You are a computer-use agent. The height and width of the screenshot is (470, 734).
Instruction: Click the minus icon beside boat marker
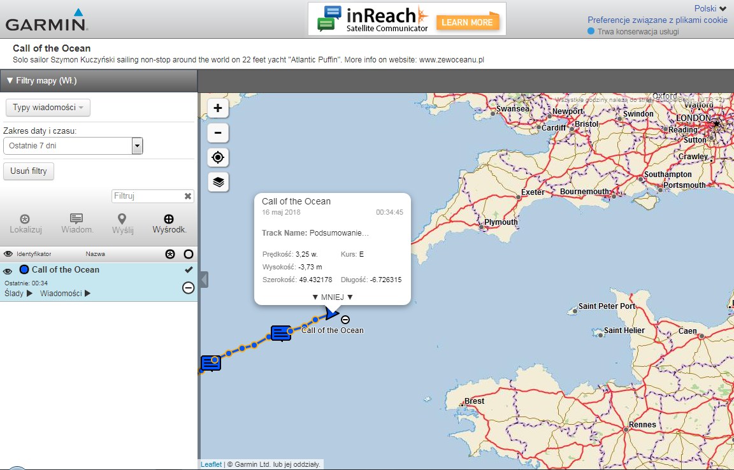click(x=345, y=320)
